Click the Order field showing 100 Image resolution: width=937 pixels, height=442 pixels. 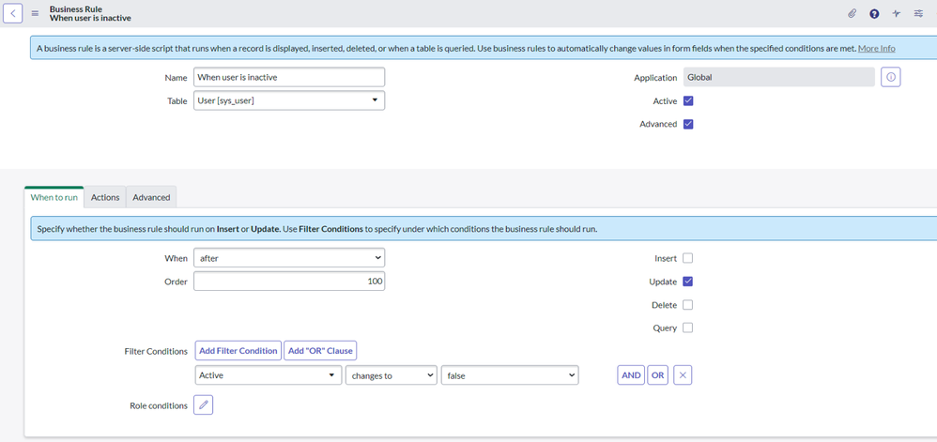tap(289, 281)
